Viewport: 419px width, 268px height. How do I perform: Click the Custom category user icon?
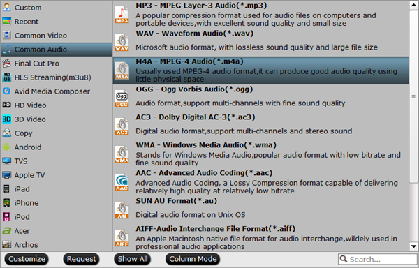tap(7, 7)
